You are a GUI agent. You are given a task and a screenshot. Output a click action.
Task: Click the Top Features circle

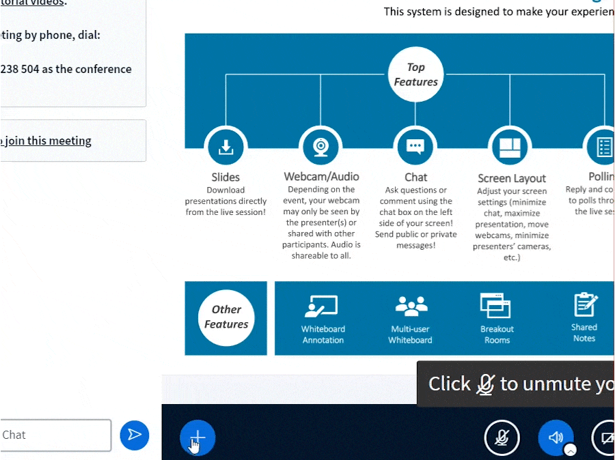pyautogui.click(x=415, y=74)
